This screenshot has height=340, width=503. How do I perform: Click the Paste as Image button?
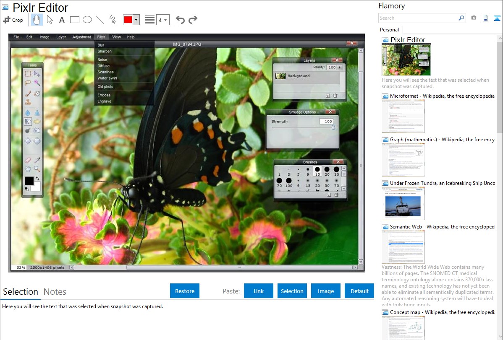326,291
